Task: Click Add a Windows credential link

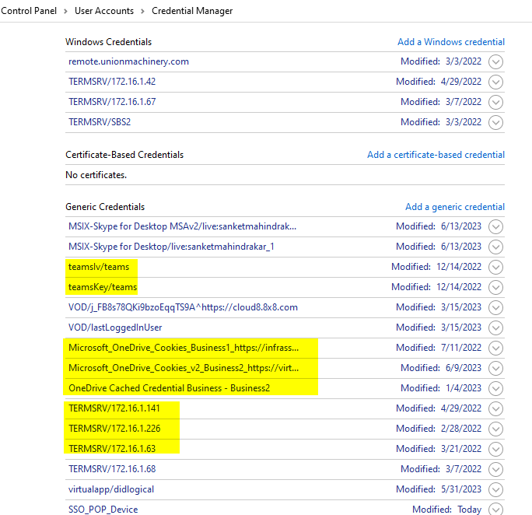Action: coord(450,42)
